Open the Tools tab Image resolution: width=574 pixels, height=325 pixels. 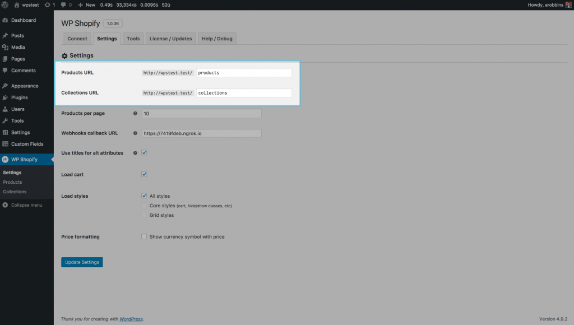coord(133,39)
